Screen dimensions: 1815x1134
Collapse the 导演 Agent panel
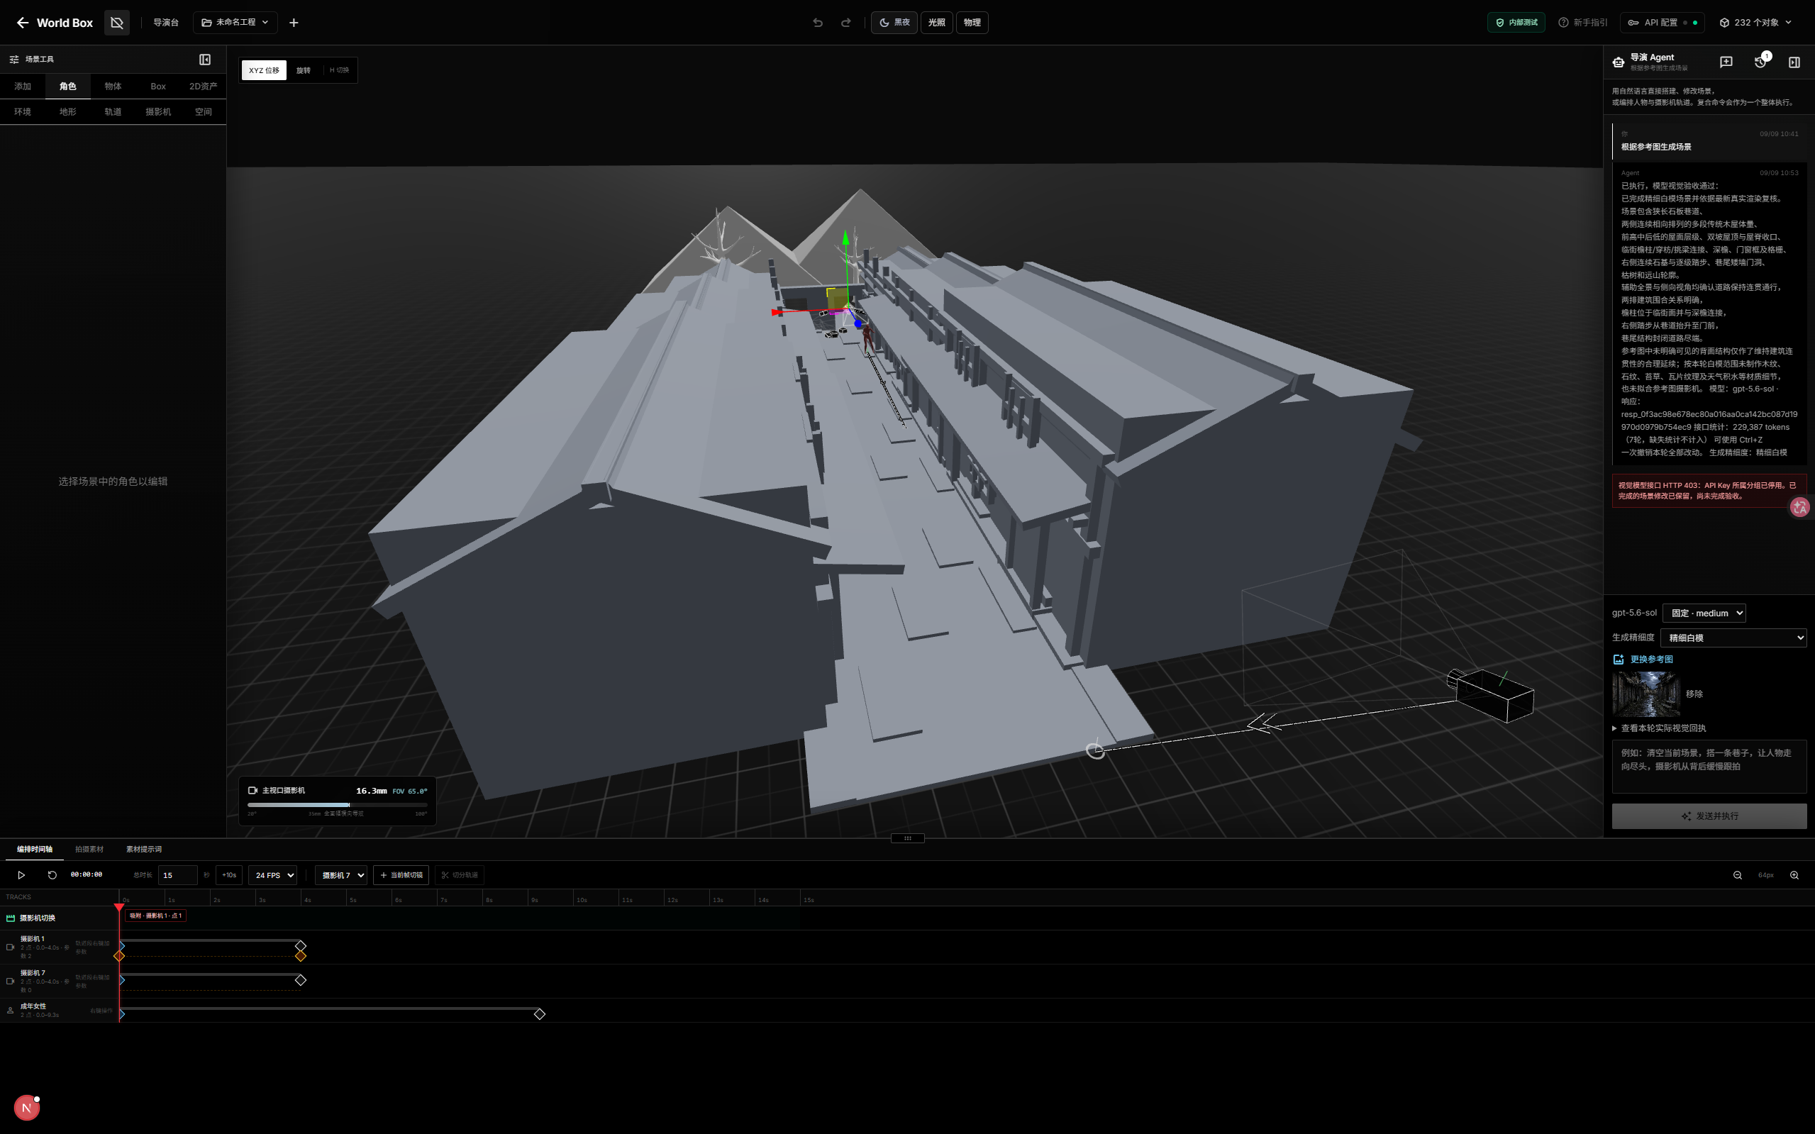(x=1794, y=62)
